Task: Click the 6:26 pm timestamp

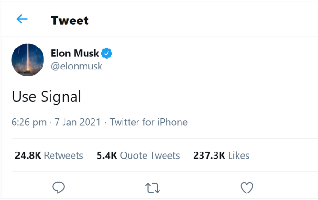Action: point(29,122)
